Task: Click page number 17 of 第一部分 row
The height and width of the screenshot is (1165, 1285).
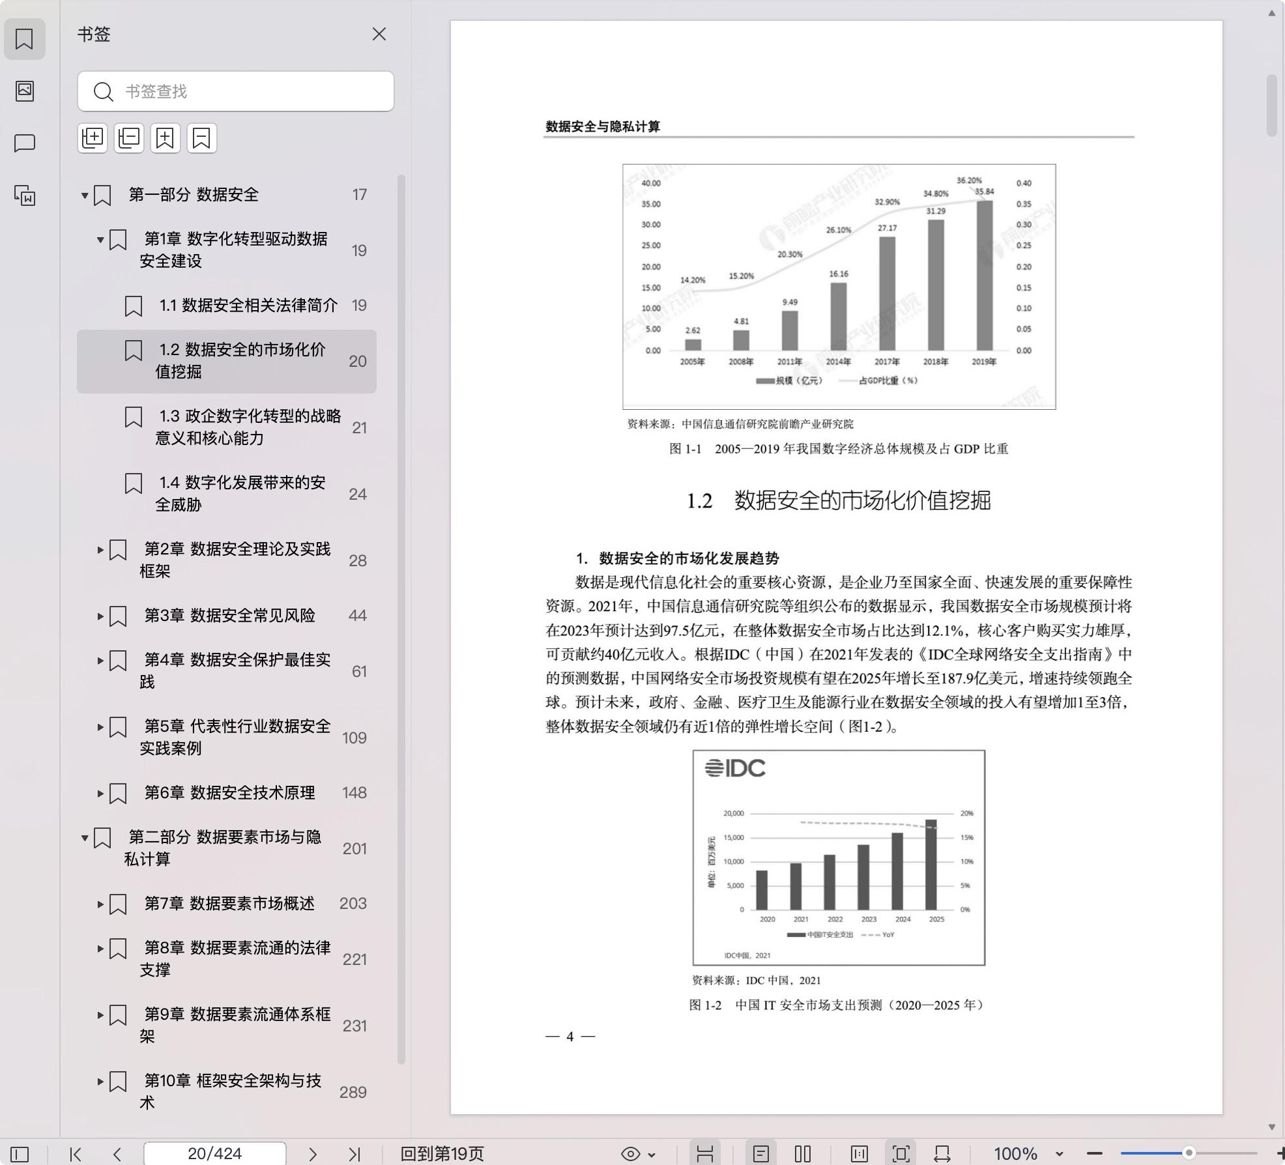Action: [x=360, y=194]
